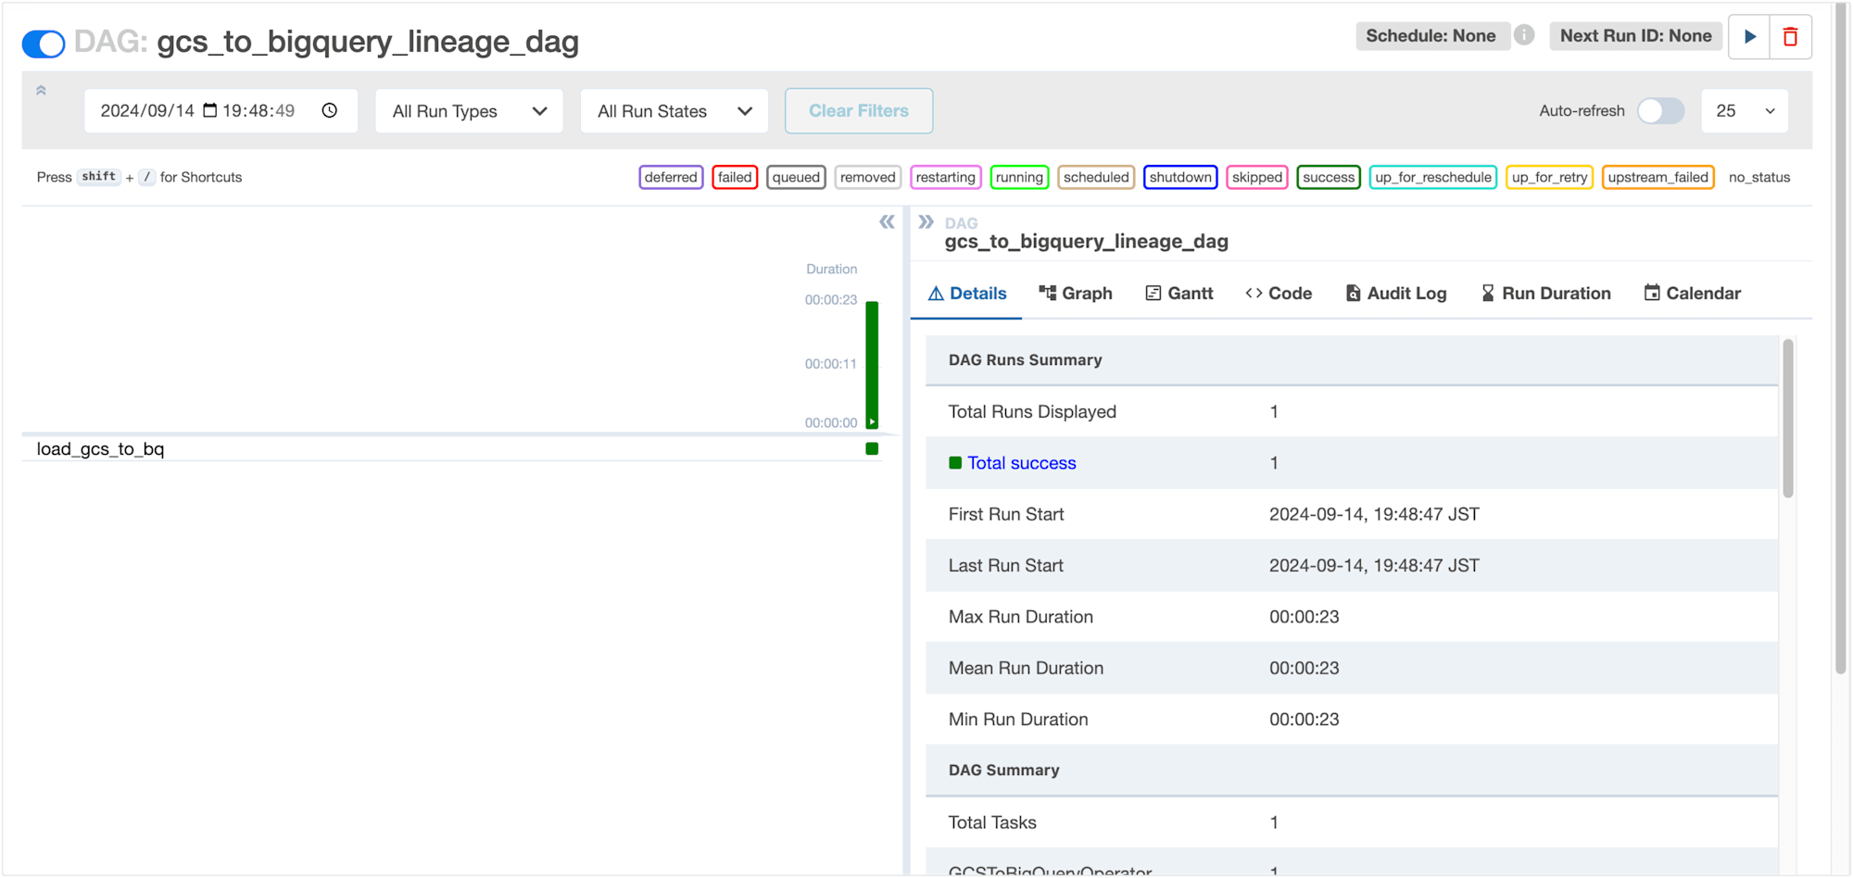Screen dimensions: 1853x878
Task: Open schedule info icon
Action: tap(1524, 35)
